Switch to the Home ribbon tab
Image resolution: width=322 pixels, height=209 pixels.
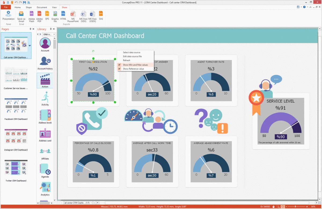point(17,7)
